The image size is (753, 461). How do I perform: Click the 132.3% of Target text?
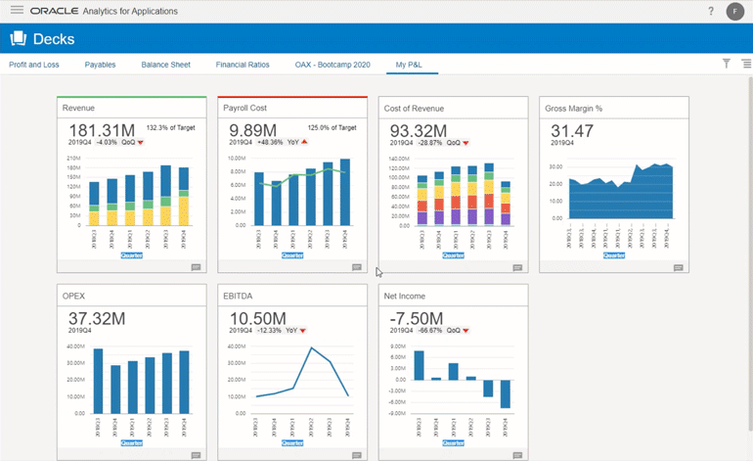[x=170, y=128]
